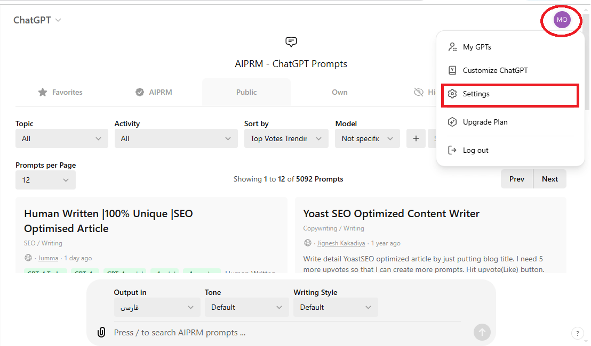Click the Prev page button
Viewport: 591px width, 346px height.
517,179
